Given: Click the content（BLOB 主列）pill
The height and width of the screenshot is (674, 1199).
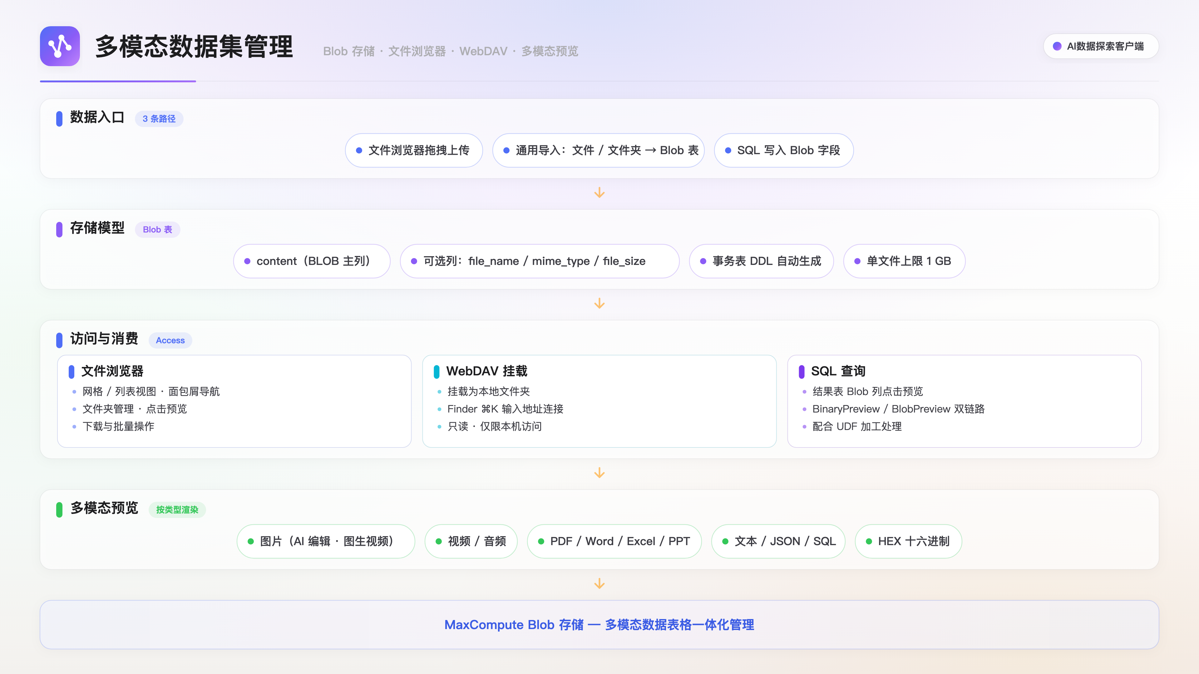Looking at the screenshot, I should [312, 261].
